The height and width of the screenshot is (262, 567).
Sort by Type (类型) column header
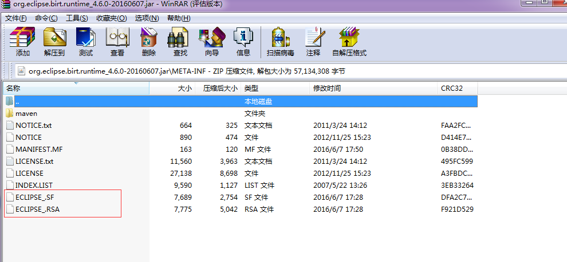[275, 88]
